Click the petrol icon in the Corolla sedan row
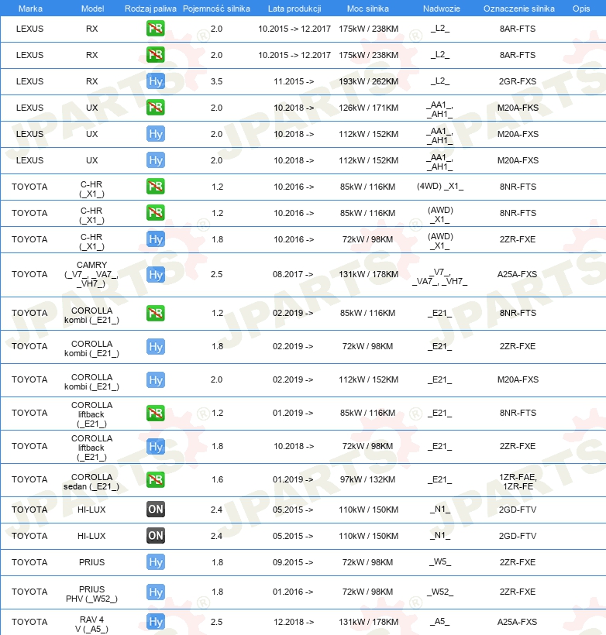This screenshot has height=635, width=606. (156, 479)
